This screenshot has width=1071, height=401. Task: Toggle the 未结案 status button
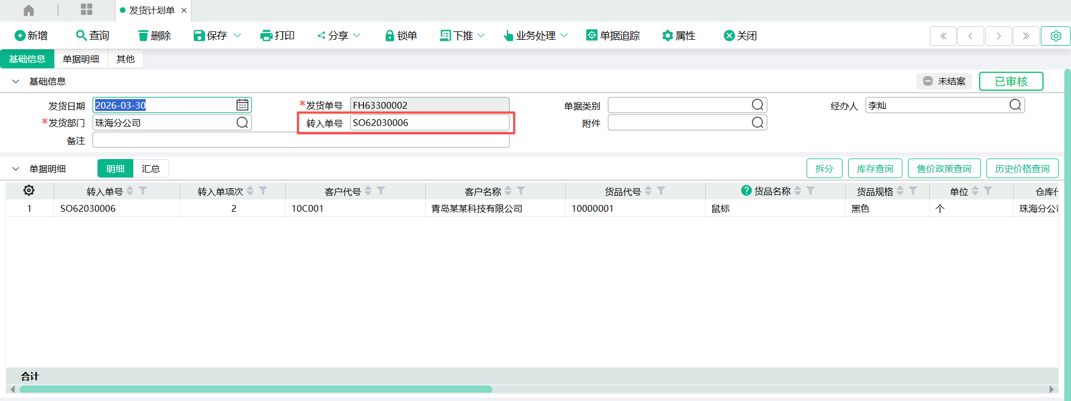pos(944,81)
